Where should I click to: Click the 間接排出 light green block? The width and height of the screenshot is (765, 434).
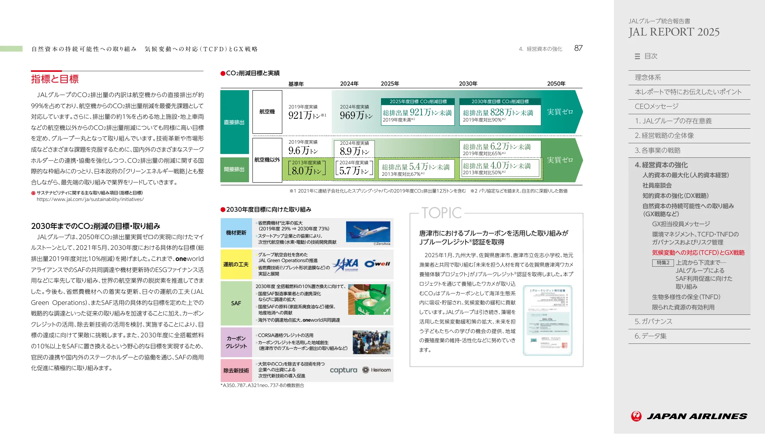point(234,169)
